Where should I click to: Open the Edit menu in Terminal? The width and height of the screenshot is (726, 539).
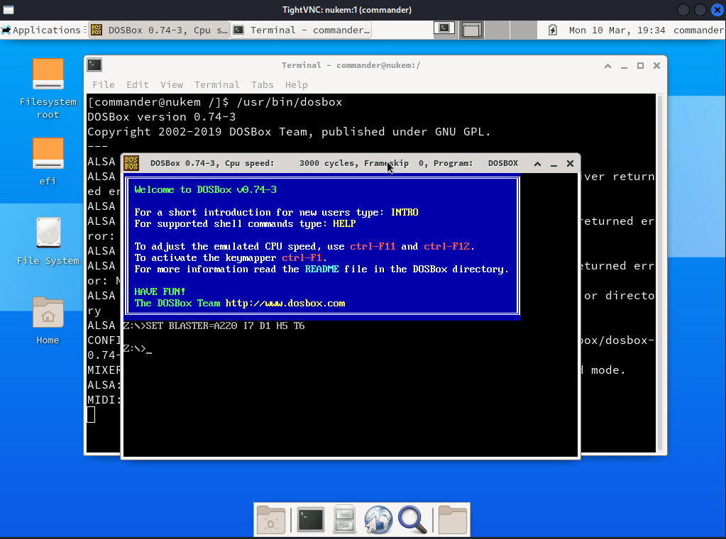click(x=138, y=84)
